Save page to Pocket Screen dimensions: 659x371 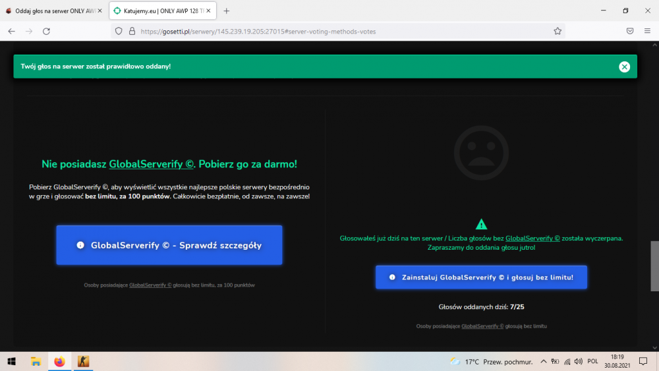click(x=629, y=31)
